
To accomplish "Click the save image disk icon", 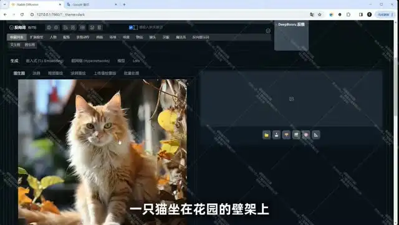I will coord(276,135).
